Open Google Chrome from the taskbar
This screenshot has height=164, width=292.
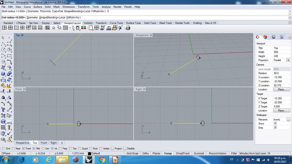[102, 160]
